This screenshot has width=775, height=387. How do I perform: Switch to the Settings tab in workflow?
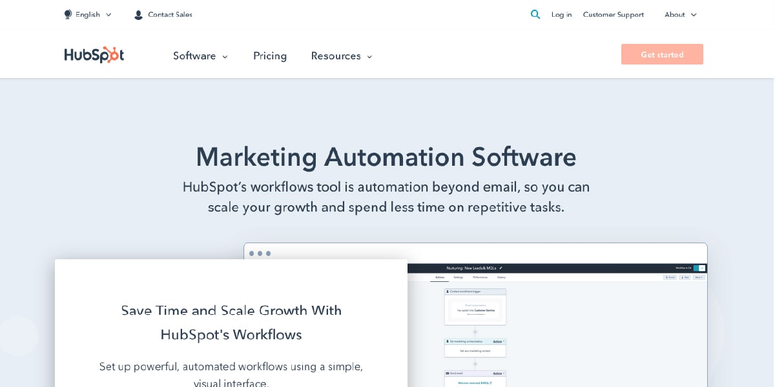tap(458, 277)
